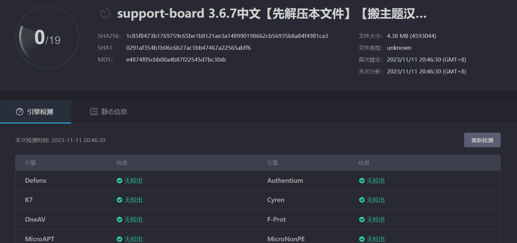Click the list icon on 静态信息 tab
The image size is (517, 243).
[x=94, y=111]
